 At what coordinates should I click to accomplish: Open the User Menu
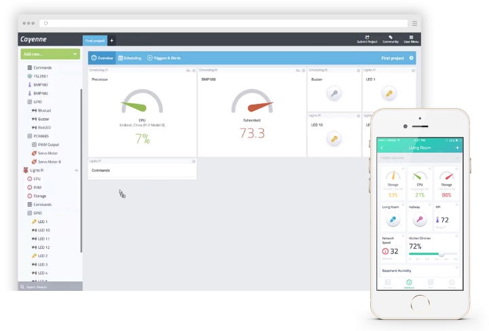[411, 39]
